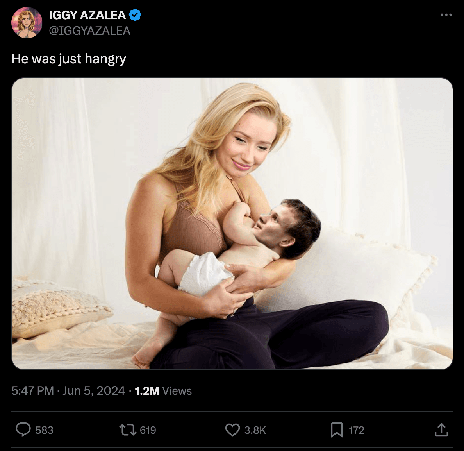Visit the @IGGYAZALEA handle link
This screenshot has width=464, height=451.
pos(90,31)
